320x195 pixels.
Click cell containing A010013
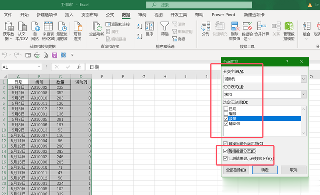tap(39, 130)
